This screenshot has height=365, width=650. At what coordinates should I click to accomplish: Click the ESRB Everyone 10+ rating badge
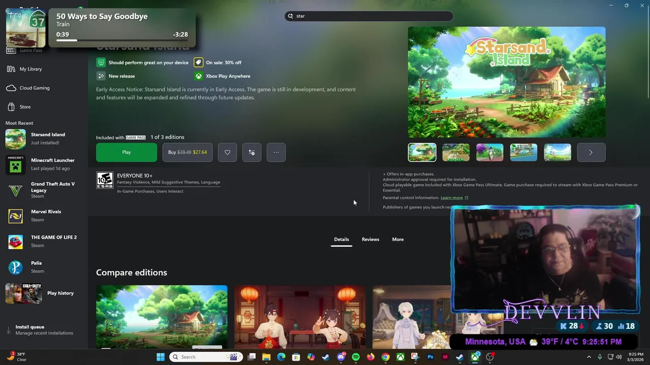point(105,180)
